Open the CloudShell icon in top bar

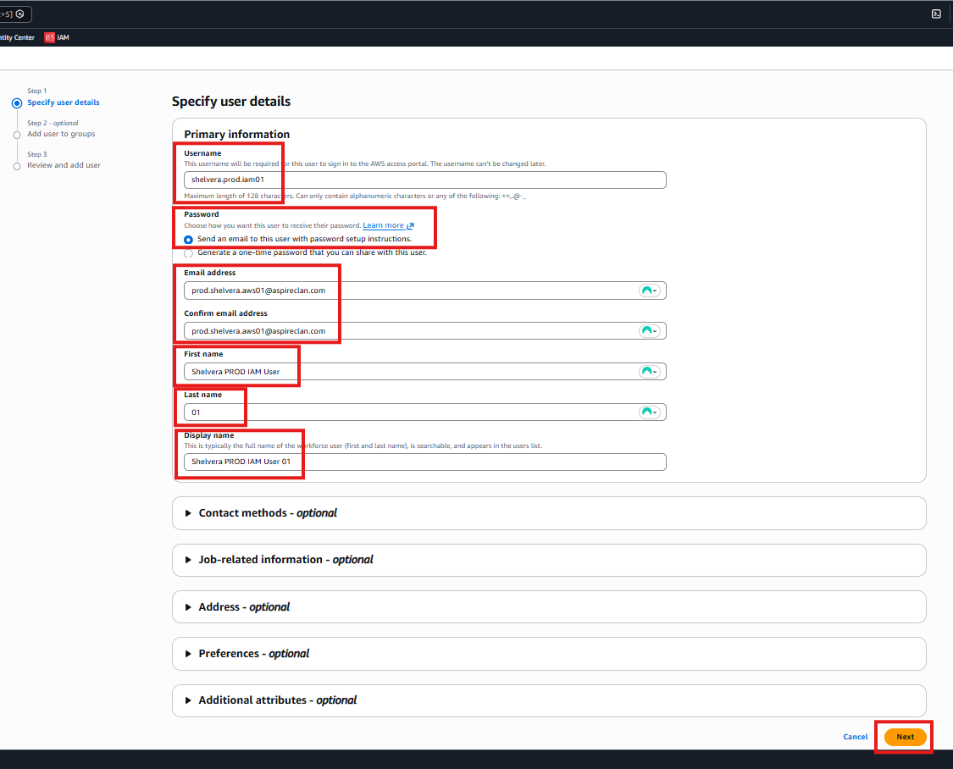936,14
